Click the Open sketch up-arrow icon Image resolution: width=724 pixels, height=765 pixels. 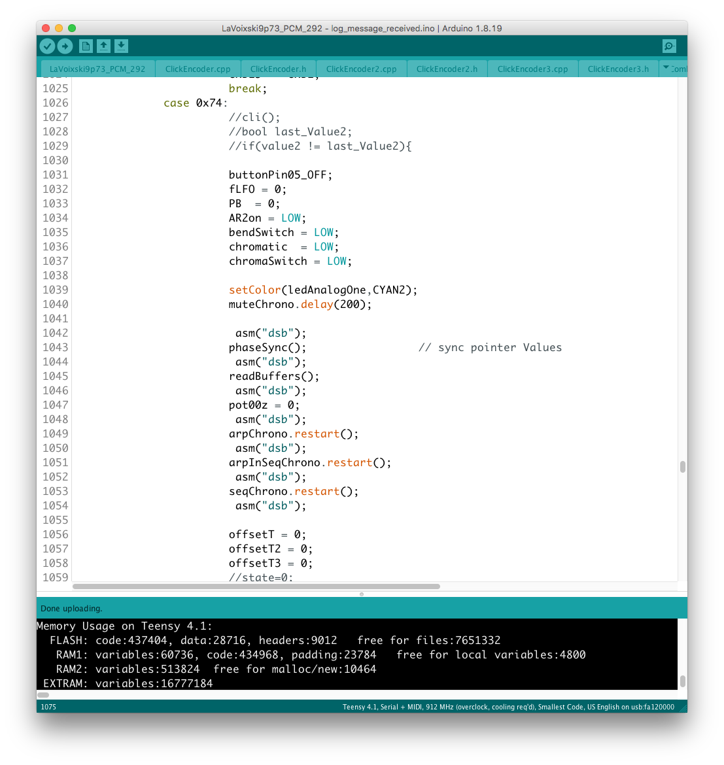(103, 46)
